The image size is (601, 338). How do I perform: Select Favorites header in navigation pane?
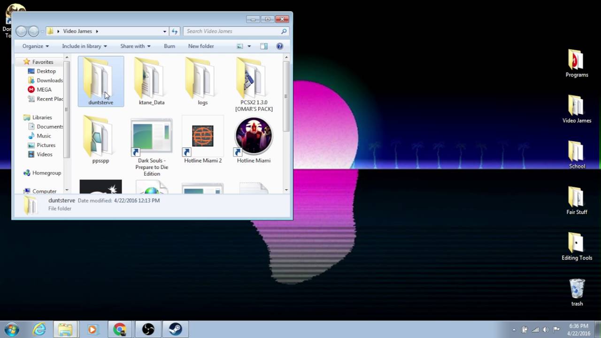click(42, 62)
